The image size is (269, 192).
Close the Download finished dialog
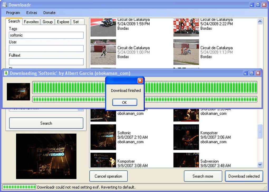tap(140, 80)
